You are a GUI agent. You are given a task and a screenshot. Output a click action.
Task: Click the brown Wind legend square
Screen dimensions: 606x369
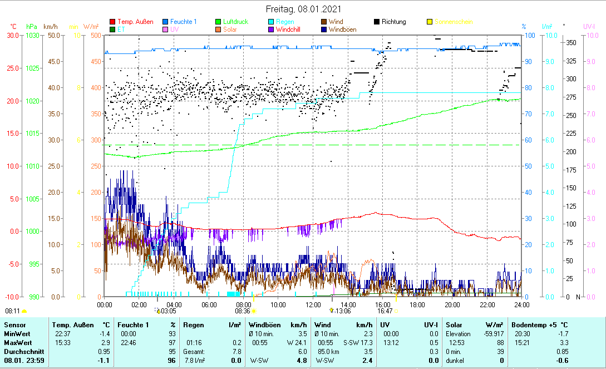(324, 22)
